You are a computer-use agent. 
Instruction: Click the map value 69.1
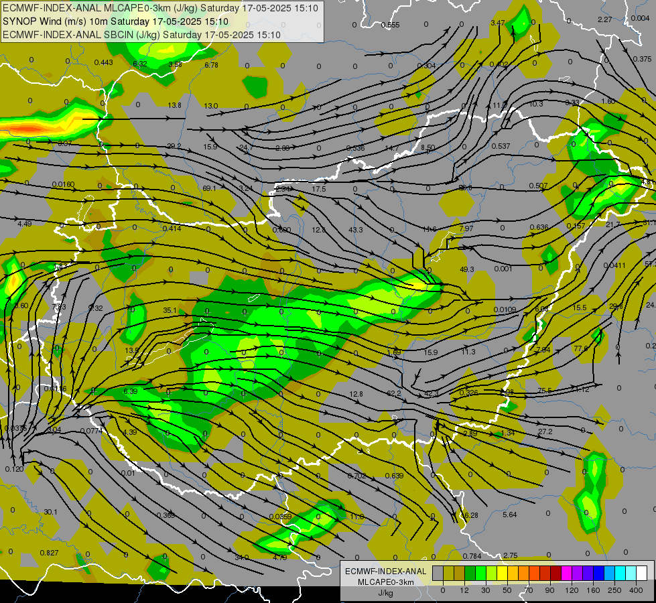pyautogui.click(x=209, y=188)
